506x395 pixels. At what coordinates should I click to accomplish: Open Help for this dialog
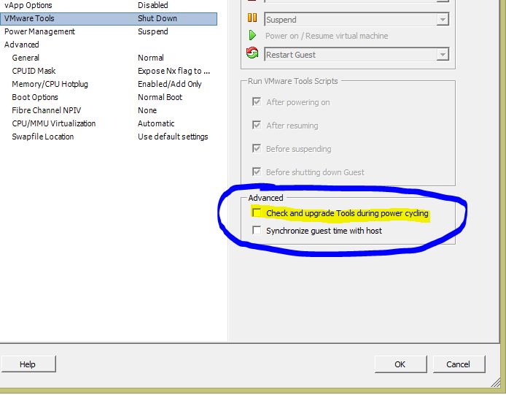(x=28, y=364)
